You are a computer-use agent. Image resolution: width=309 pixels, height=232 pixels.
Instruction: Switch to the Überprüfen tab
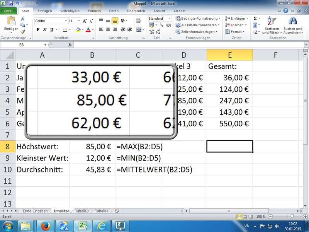[x=136, y=11]
